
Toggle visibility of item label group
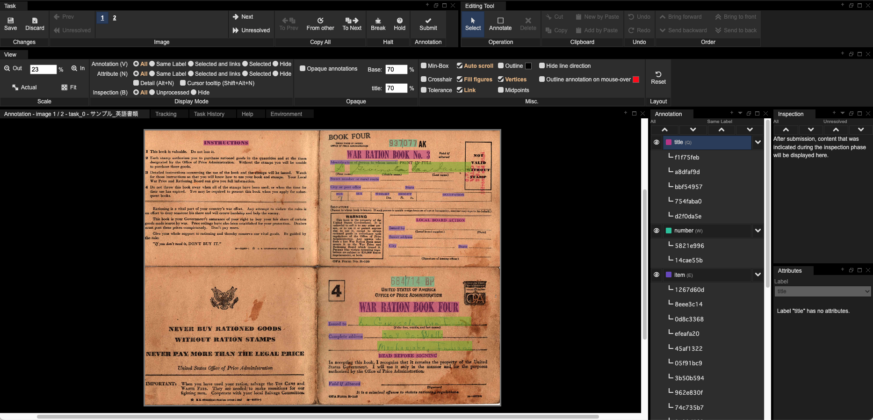click(x=657, y=275)
